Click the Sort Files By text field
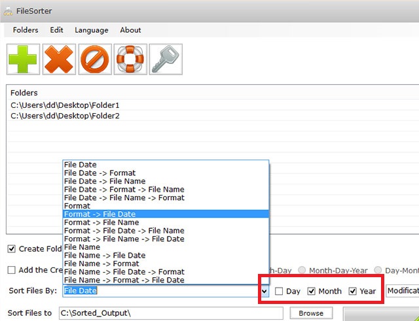 (x=162, y=291)
